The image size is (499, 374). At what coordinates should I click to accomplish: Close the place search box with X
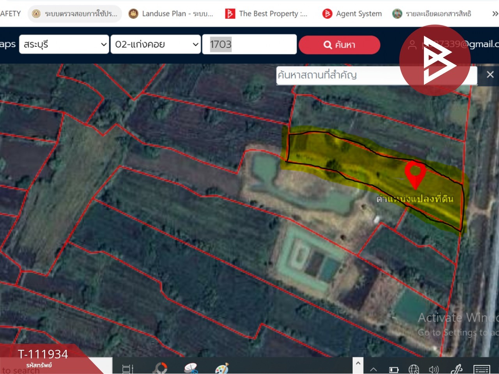coord(490,74)
